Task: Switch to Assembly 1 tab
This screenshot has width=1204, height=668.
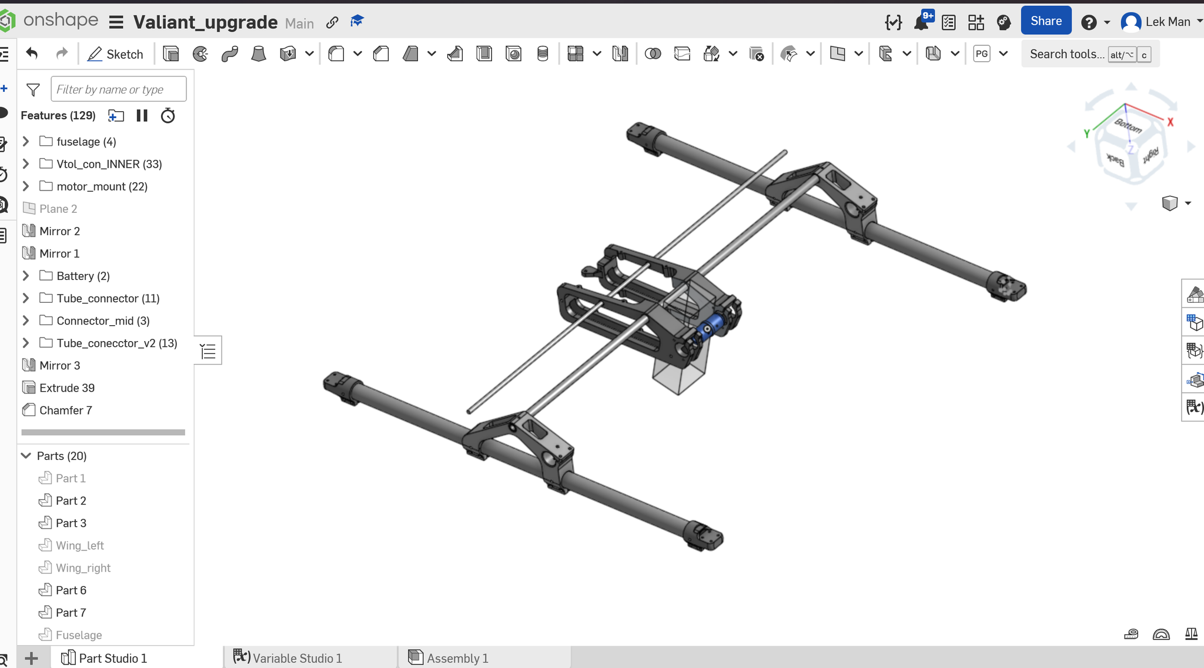Action: 457,658
